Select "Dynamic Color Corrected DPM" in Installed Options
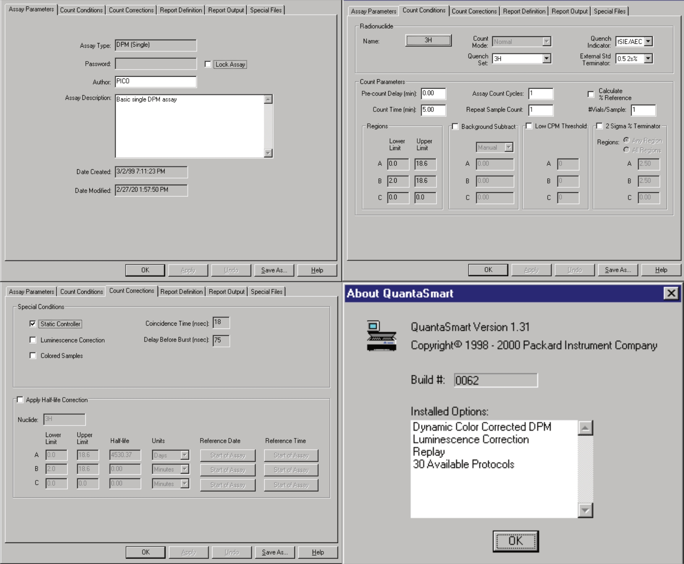This screenshot has height=564, width=684. [x=482, y=427]
